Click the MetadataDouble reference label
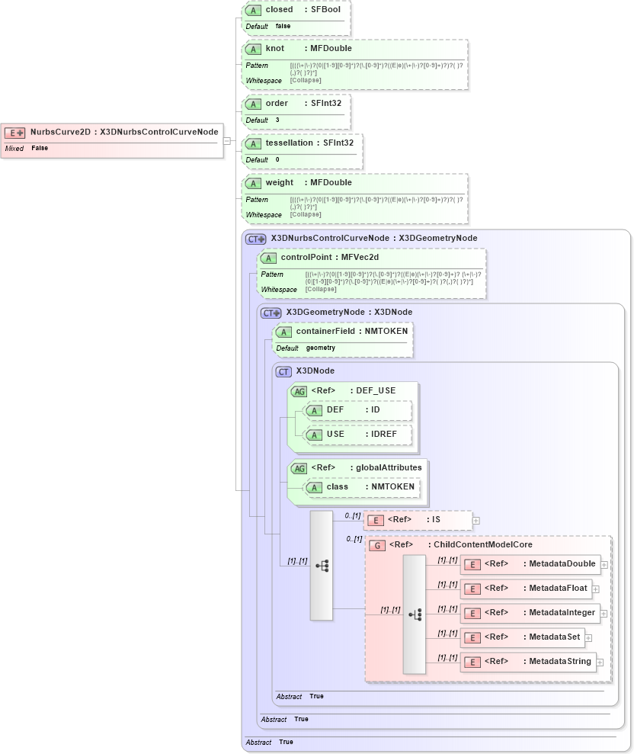The image size is (634, 754). 540,563
